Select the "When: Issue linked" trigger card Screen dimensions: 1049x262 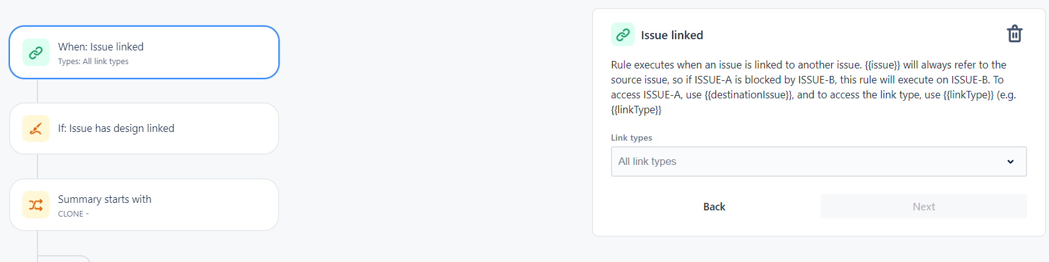coord(144,52)
